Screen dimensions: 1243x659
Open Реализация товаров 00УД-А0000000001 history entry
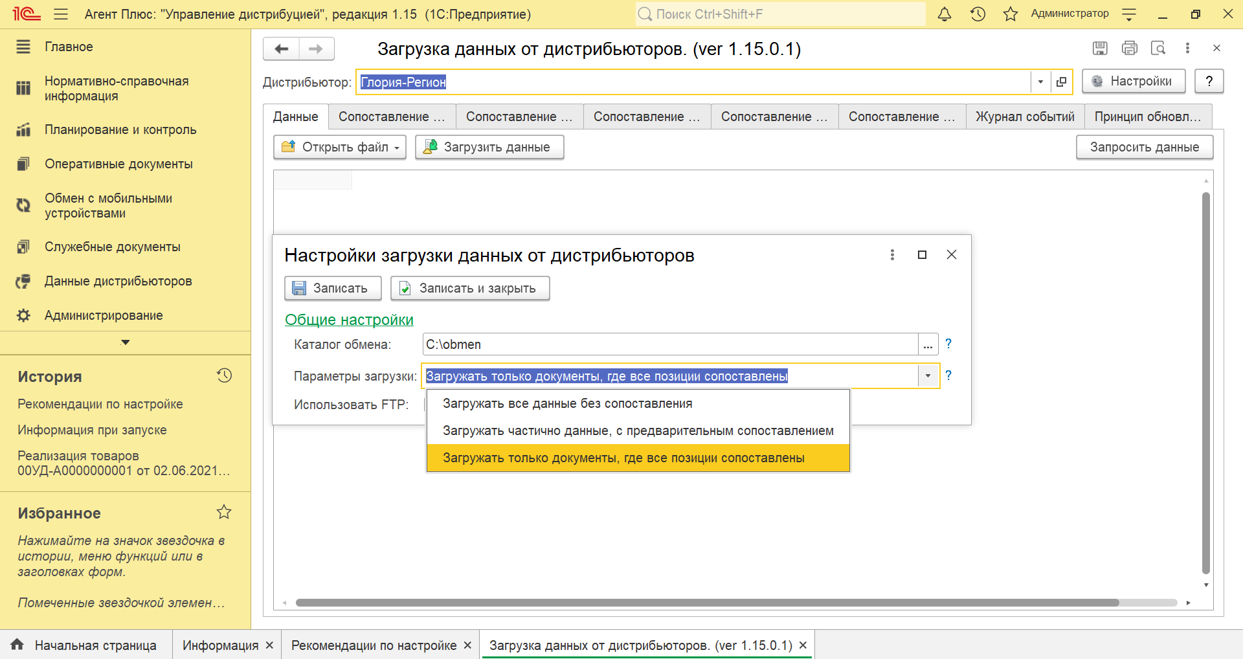coord(124,464)
